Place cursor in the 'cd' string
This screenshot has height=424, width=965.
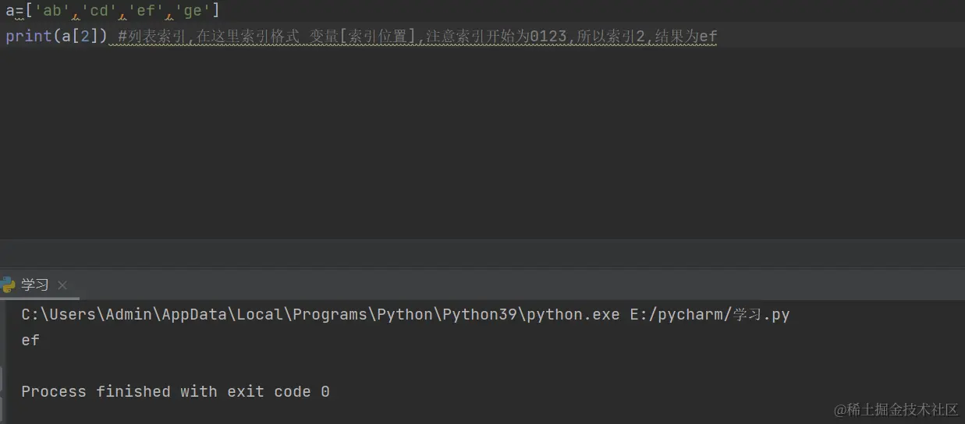click(99, 11)
